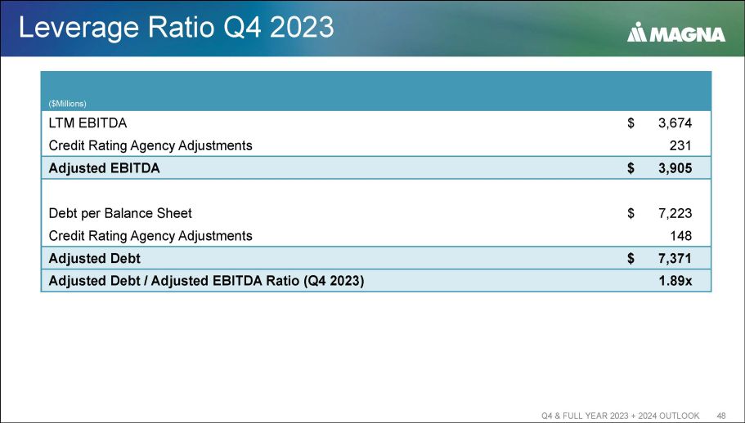Viewport: 745px width, 423px height.
Task: Click the 231 adjustment value
Action: coord(680,145)
